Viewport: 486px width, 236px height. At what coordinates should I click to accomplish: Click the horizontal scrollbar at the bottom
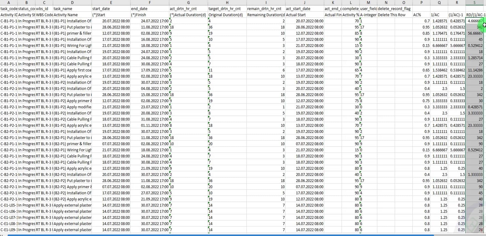pyautogui.click(x=221, y=235)
